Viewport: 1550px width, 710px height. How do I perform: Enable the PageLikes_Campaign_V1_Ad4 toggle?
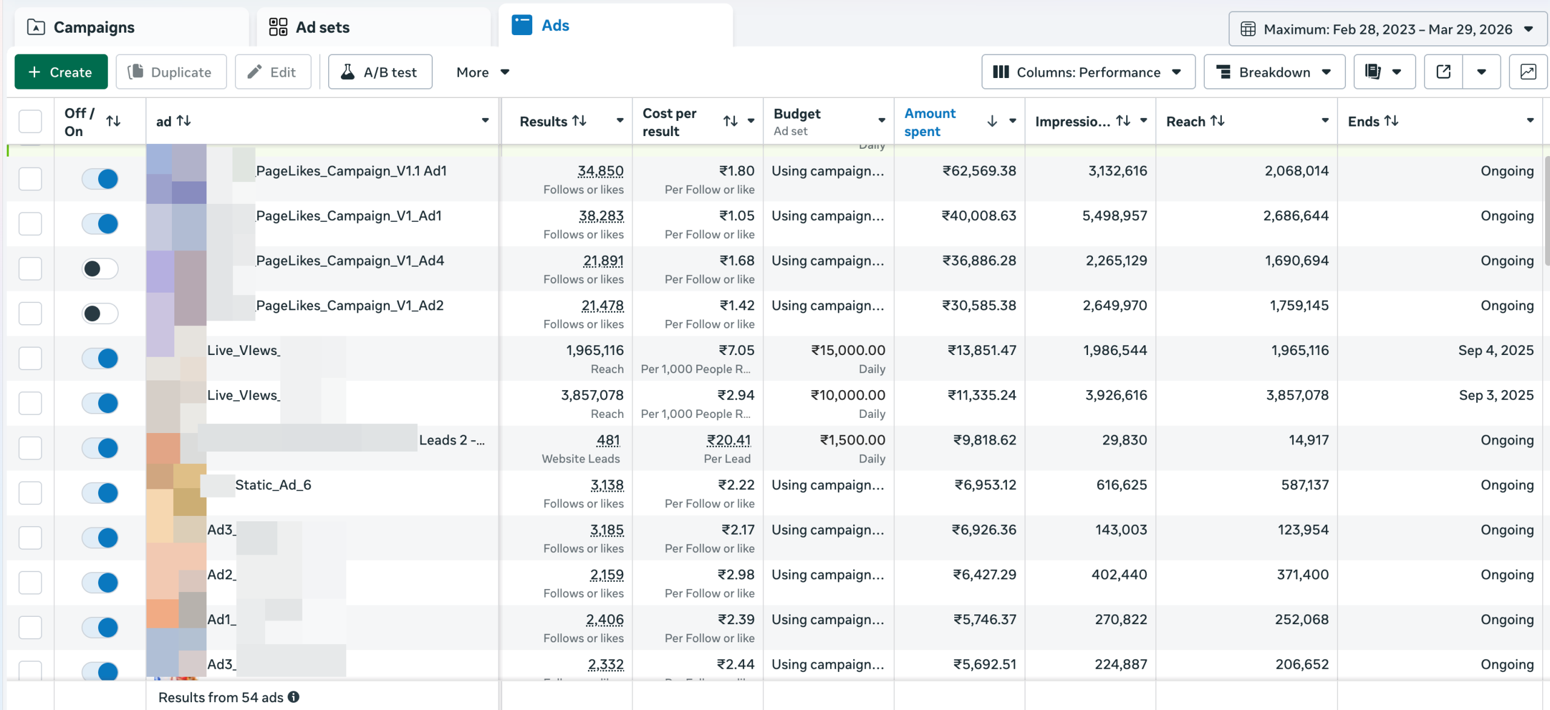tap(100, 268)
